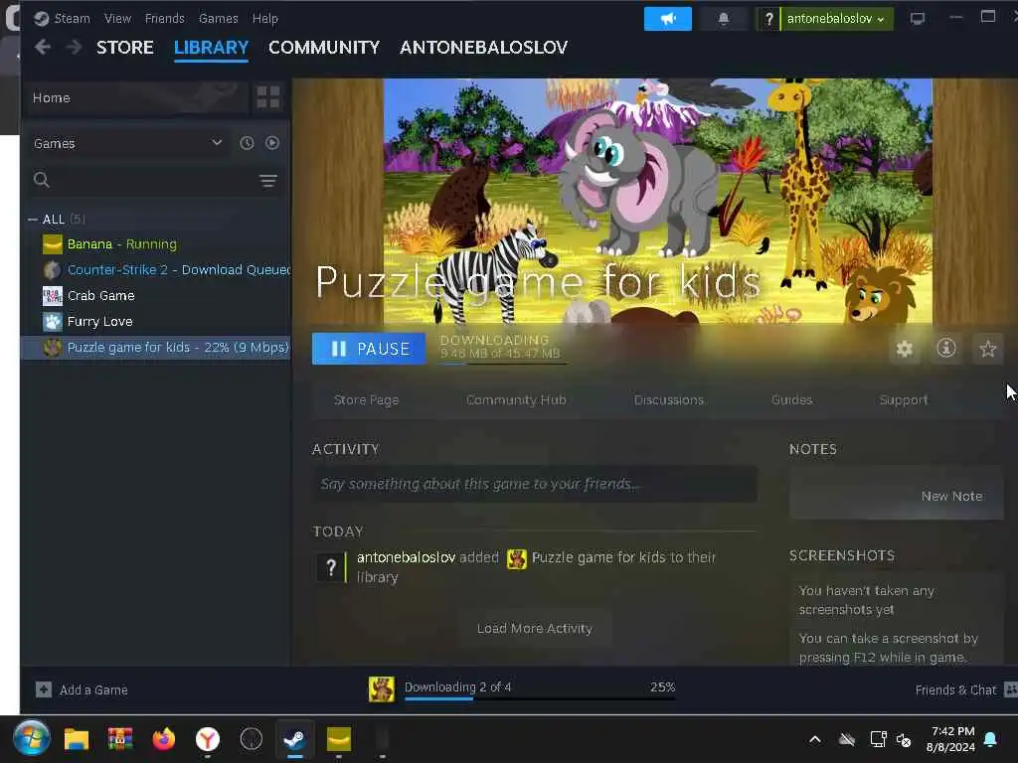Image resolution: width=1018 pixels, height=763 pixels.
Task: Go forward with the right arrow
Action: [74, 47]
